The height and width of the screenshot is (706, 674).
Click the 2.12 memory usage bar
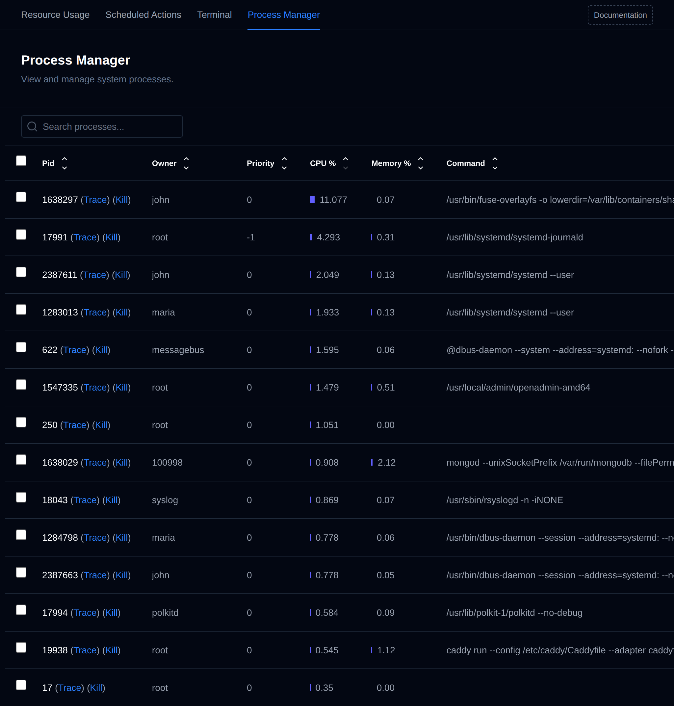(372, 462)
